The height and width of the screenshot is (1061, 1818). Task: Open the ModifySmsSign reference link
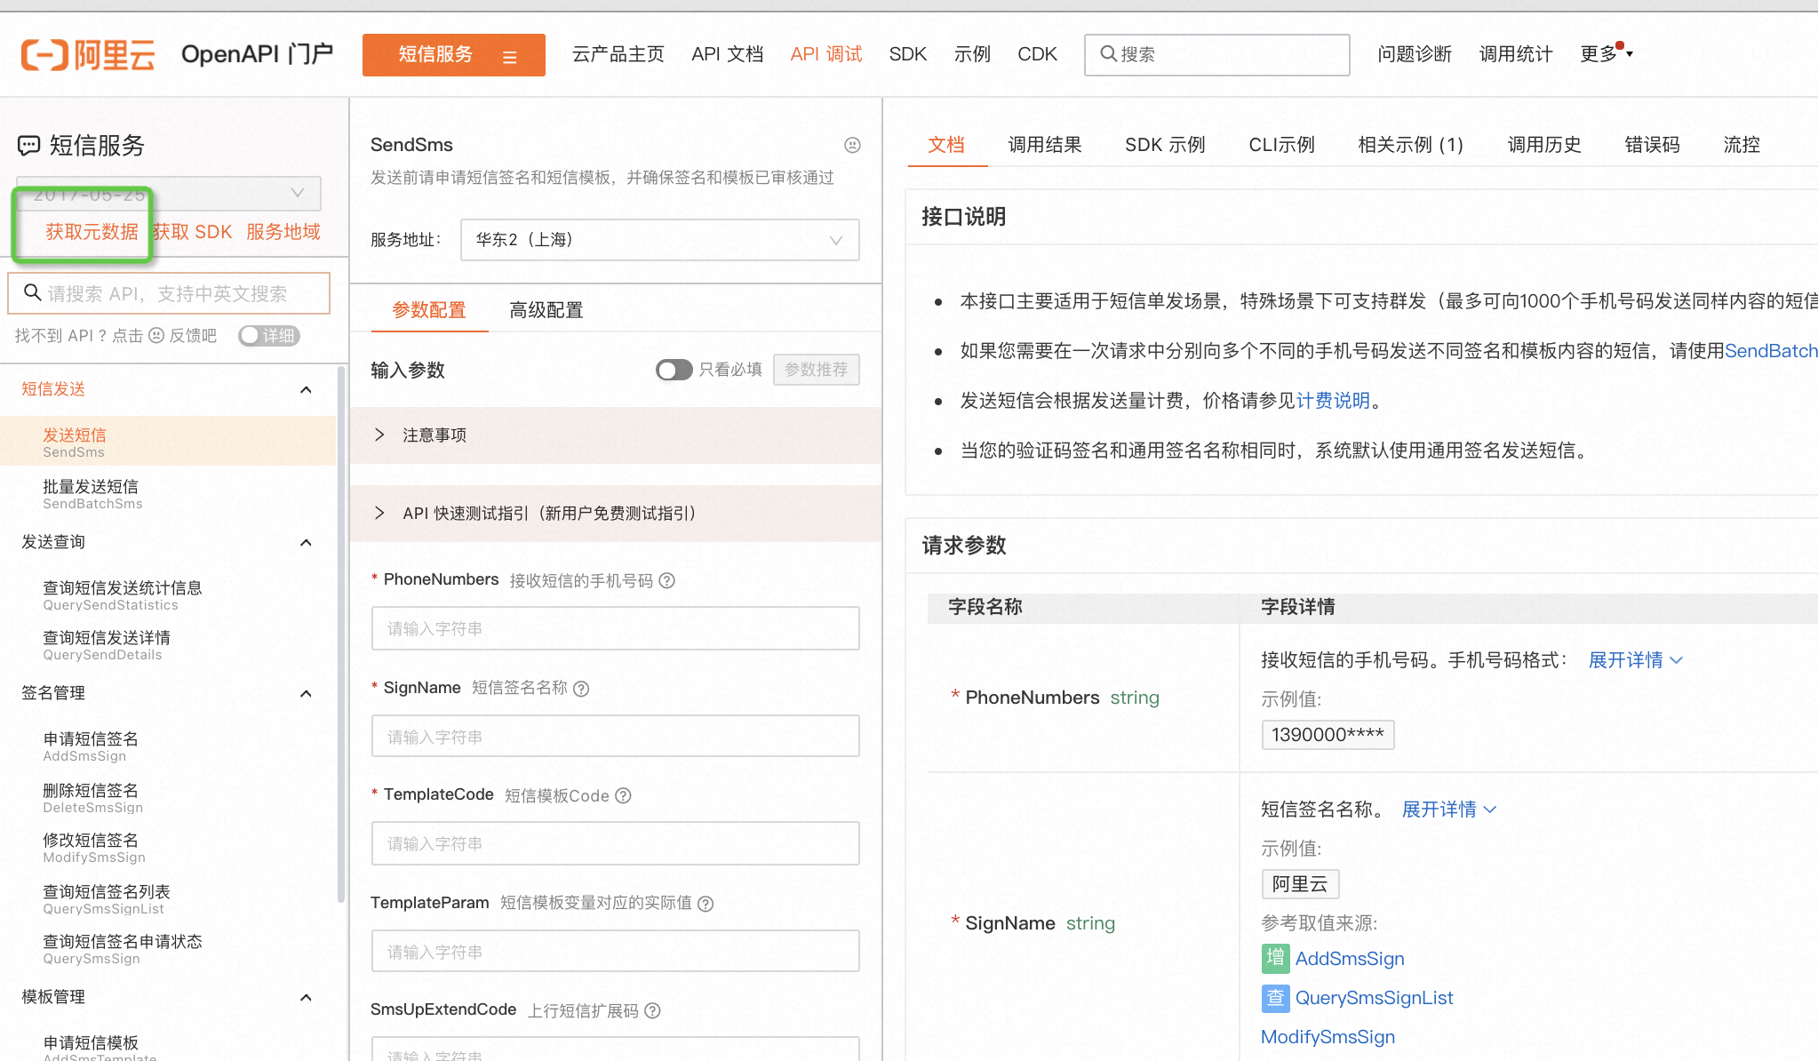pyautogui.click(x=1328, y=1037)
